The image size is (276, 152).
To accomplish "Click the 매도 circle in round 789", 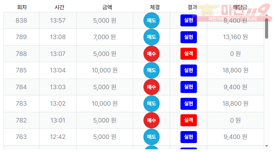I will [151, 37].
